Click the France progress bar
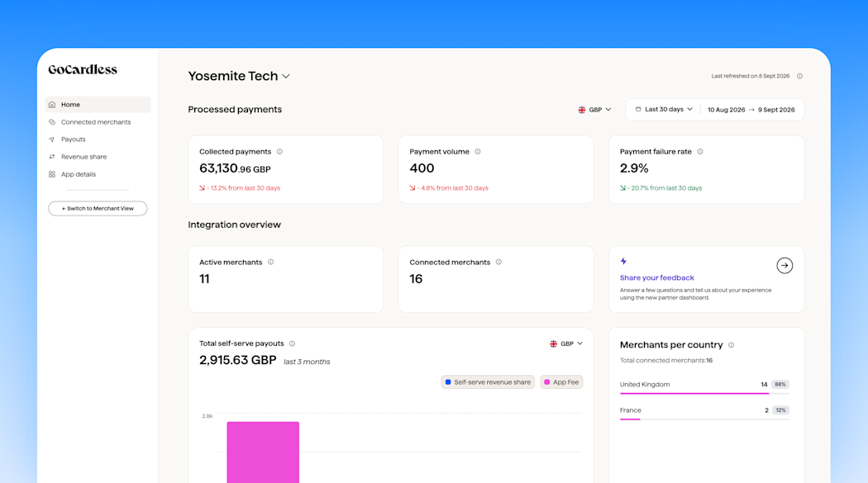The image size is (868, 483). 704,419
